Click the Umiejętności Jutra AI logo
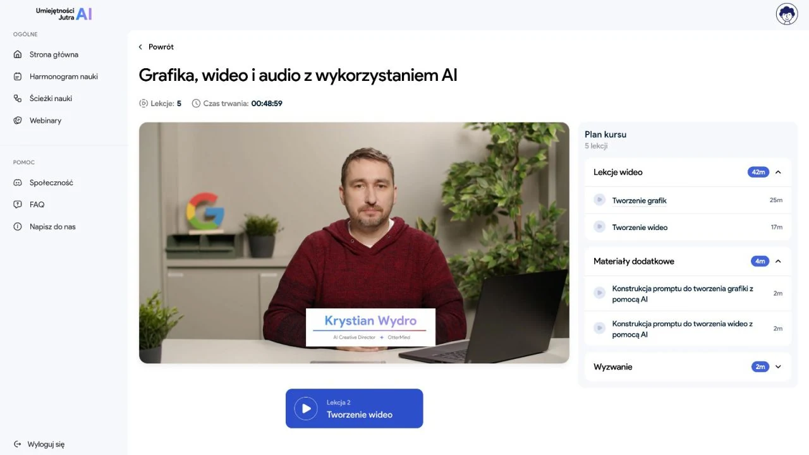809x455 pixels. 64,14
